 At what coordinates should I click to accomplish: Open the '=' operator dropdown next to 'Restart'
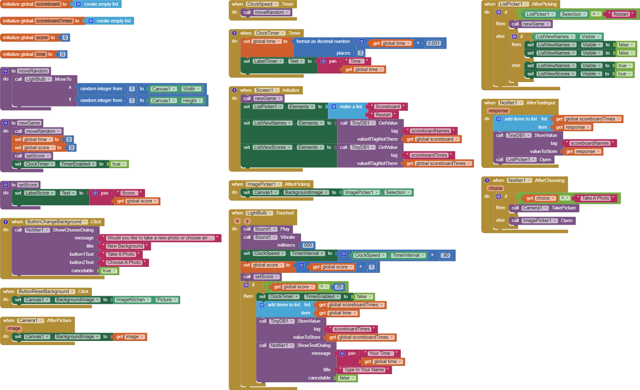pyautogui.click(x=596, y=14)
